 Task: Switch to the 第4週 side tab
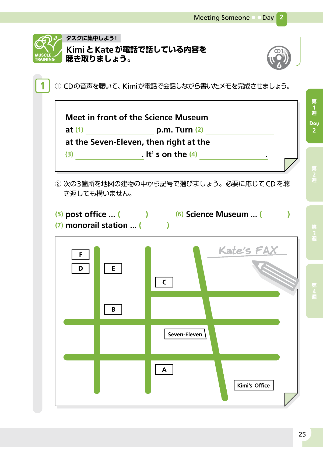[314, 291]
